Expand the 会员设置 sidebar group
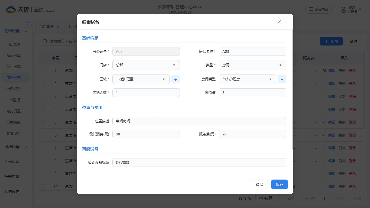The width and height of the screenshot is (370, 208). tap(16, 162)
